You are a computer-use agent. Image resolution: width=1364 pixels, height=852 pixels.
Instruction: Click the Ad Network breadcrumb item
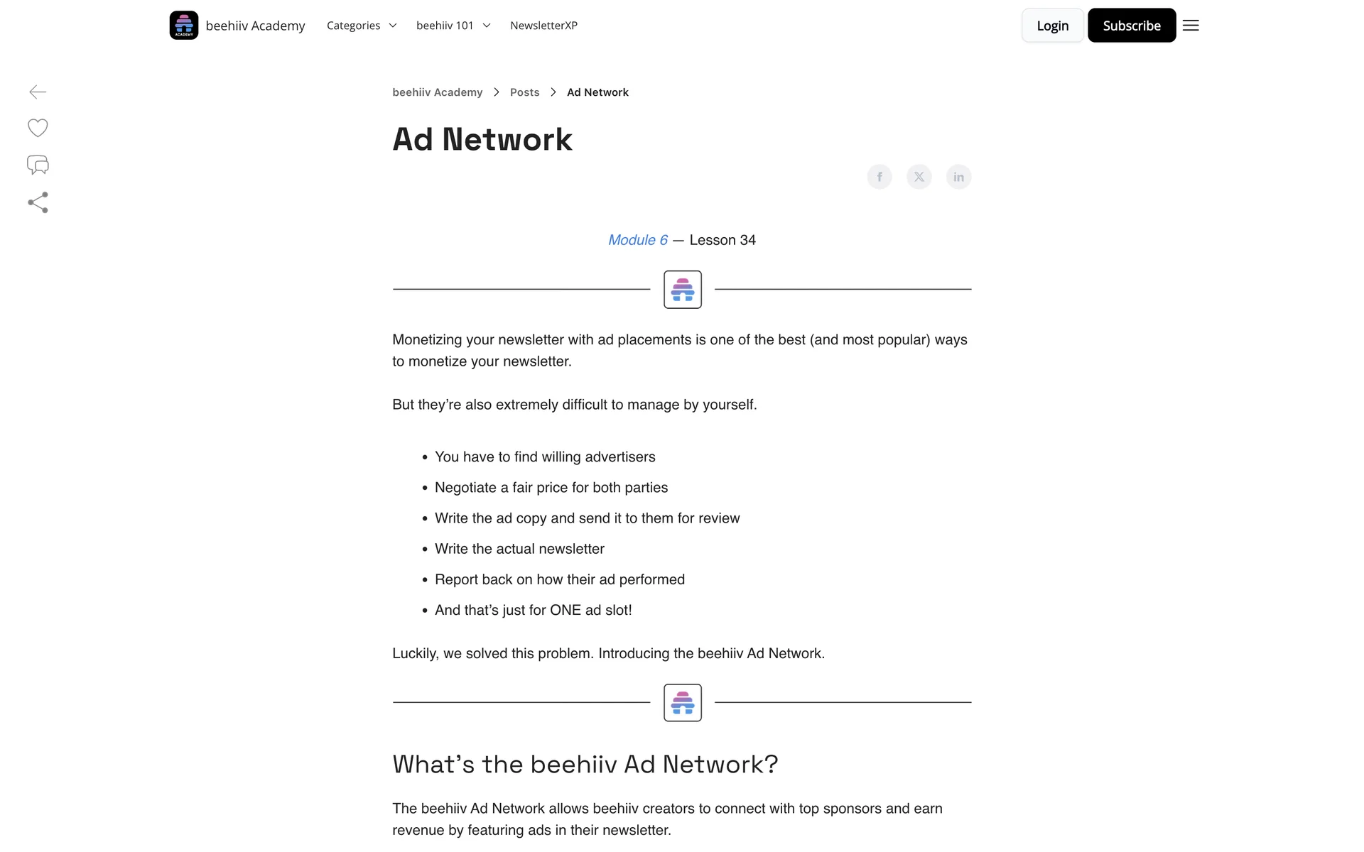(597, 92)
